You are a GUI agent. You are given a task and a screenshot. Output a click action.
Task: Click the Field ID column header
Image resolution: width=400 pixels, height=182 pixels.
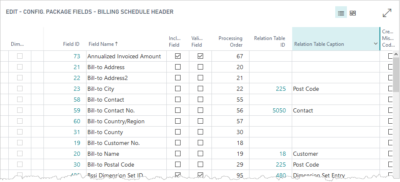tap(71, 44)
